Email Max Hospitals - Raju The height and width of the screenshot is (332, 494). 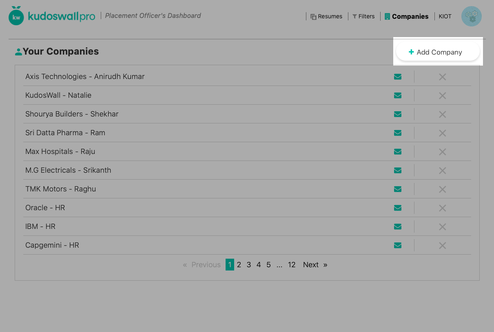click(398, 152)
